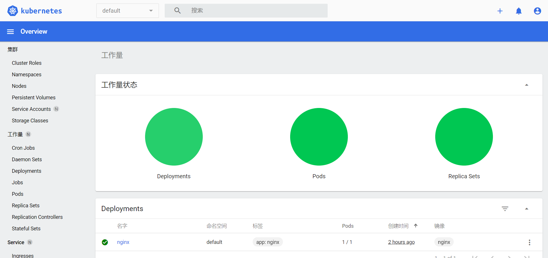This screenshot has height=258, width=548.
Task: Open the default namespace dropdown
Action: pos(127,11)
